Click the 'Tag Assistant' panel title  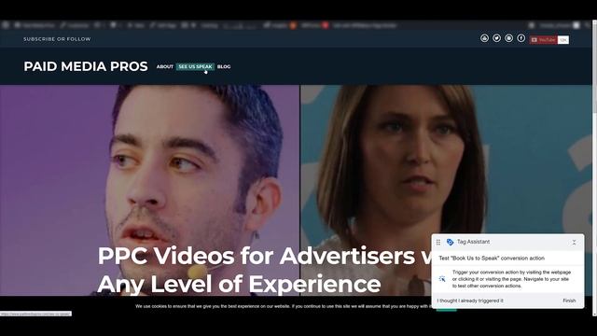pyautogui.click(x=473, y=242)
